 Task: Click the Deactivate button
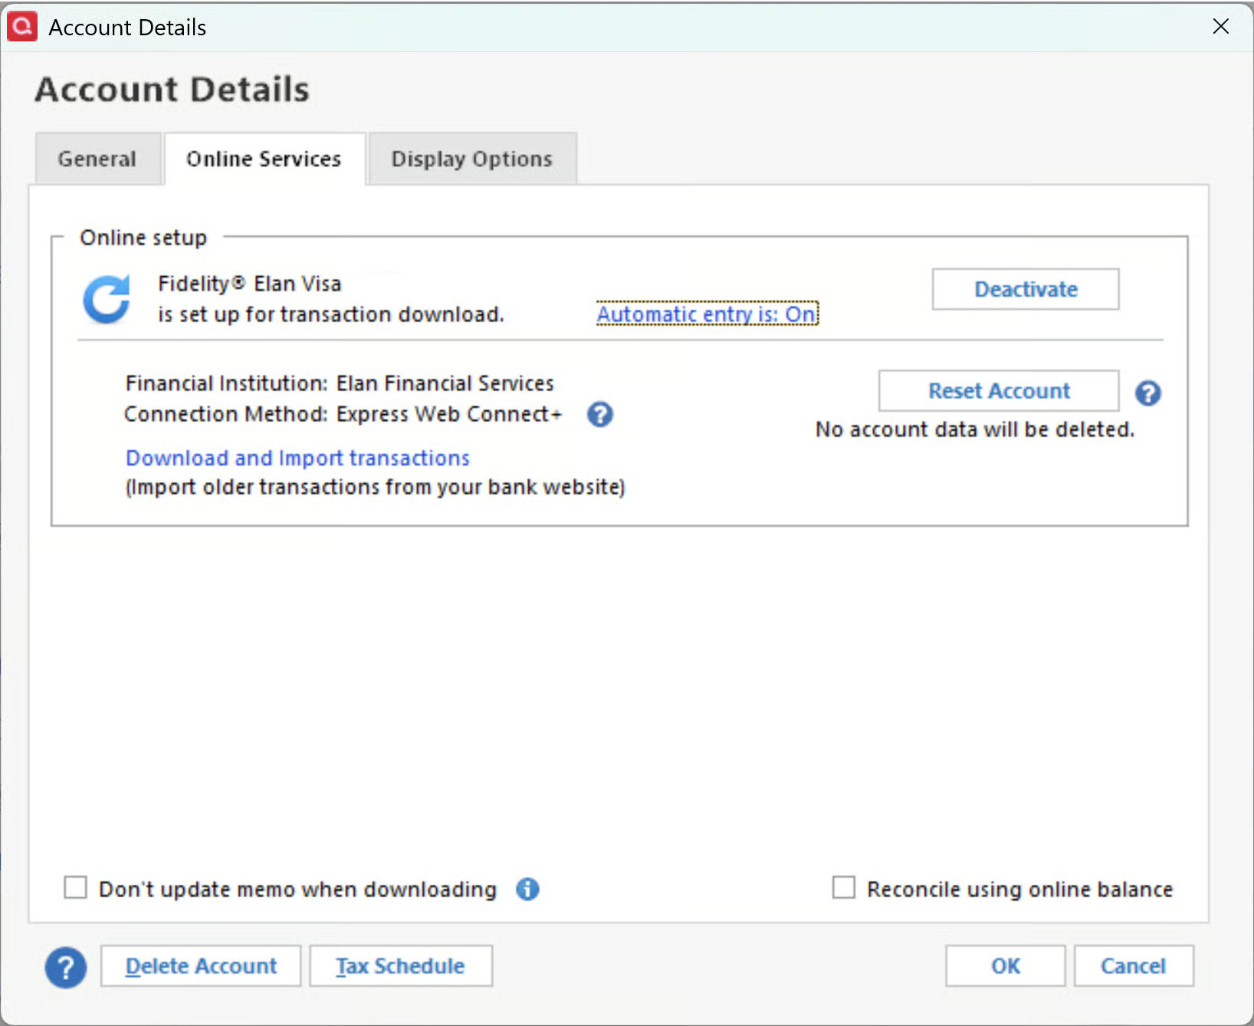(x=1026, y=289)
